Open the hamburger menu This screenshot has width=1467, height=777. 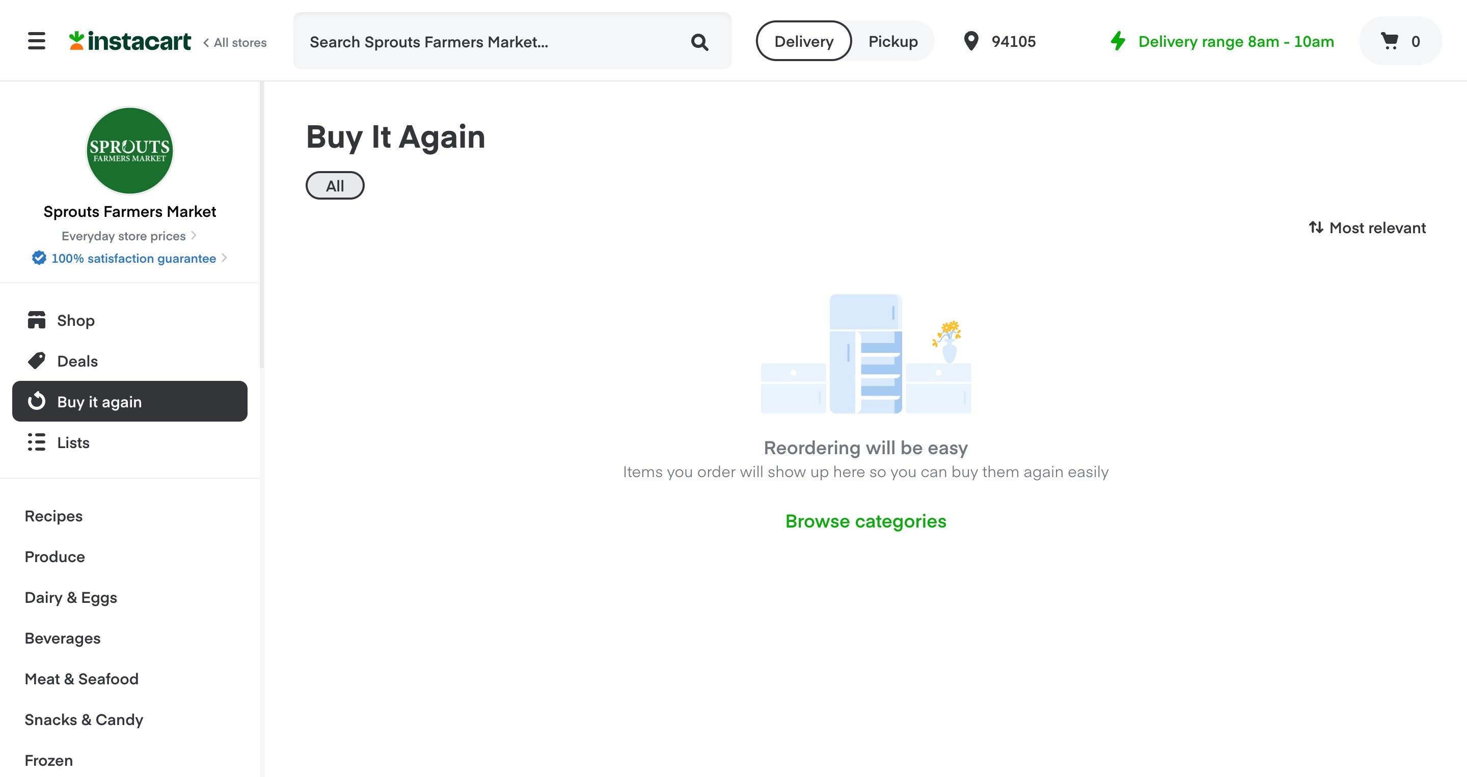click(x=37, y=41)
